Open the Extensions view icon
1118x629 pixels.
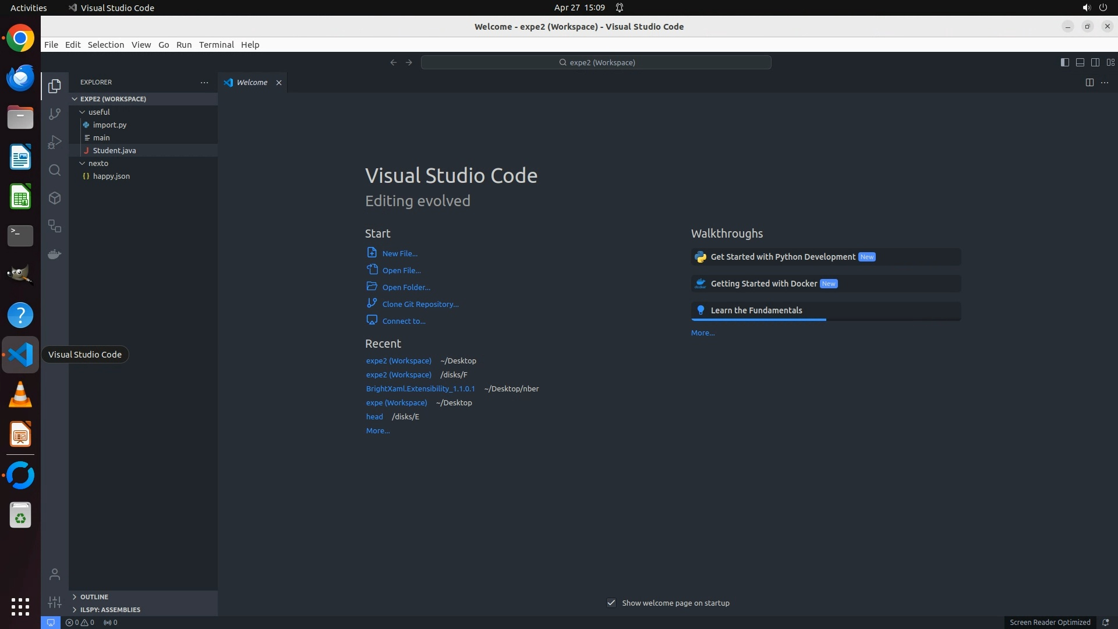pos(55,198)
